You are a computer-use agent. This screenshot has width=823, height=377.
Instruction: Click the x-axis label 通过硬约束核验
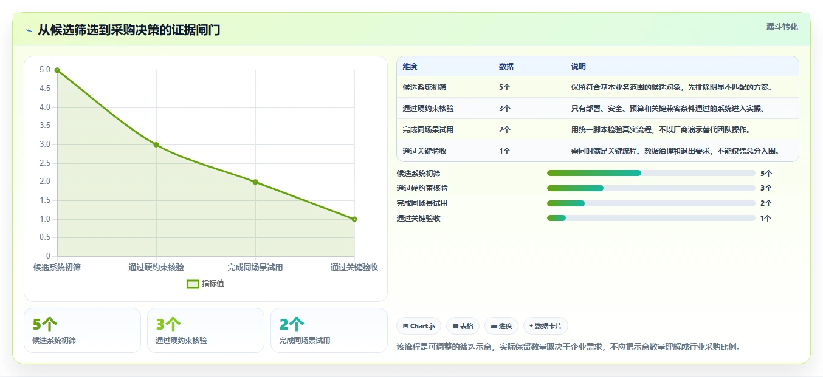pyautogui.click(x=156, y=267)
